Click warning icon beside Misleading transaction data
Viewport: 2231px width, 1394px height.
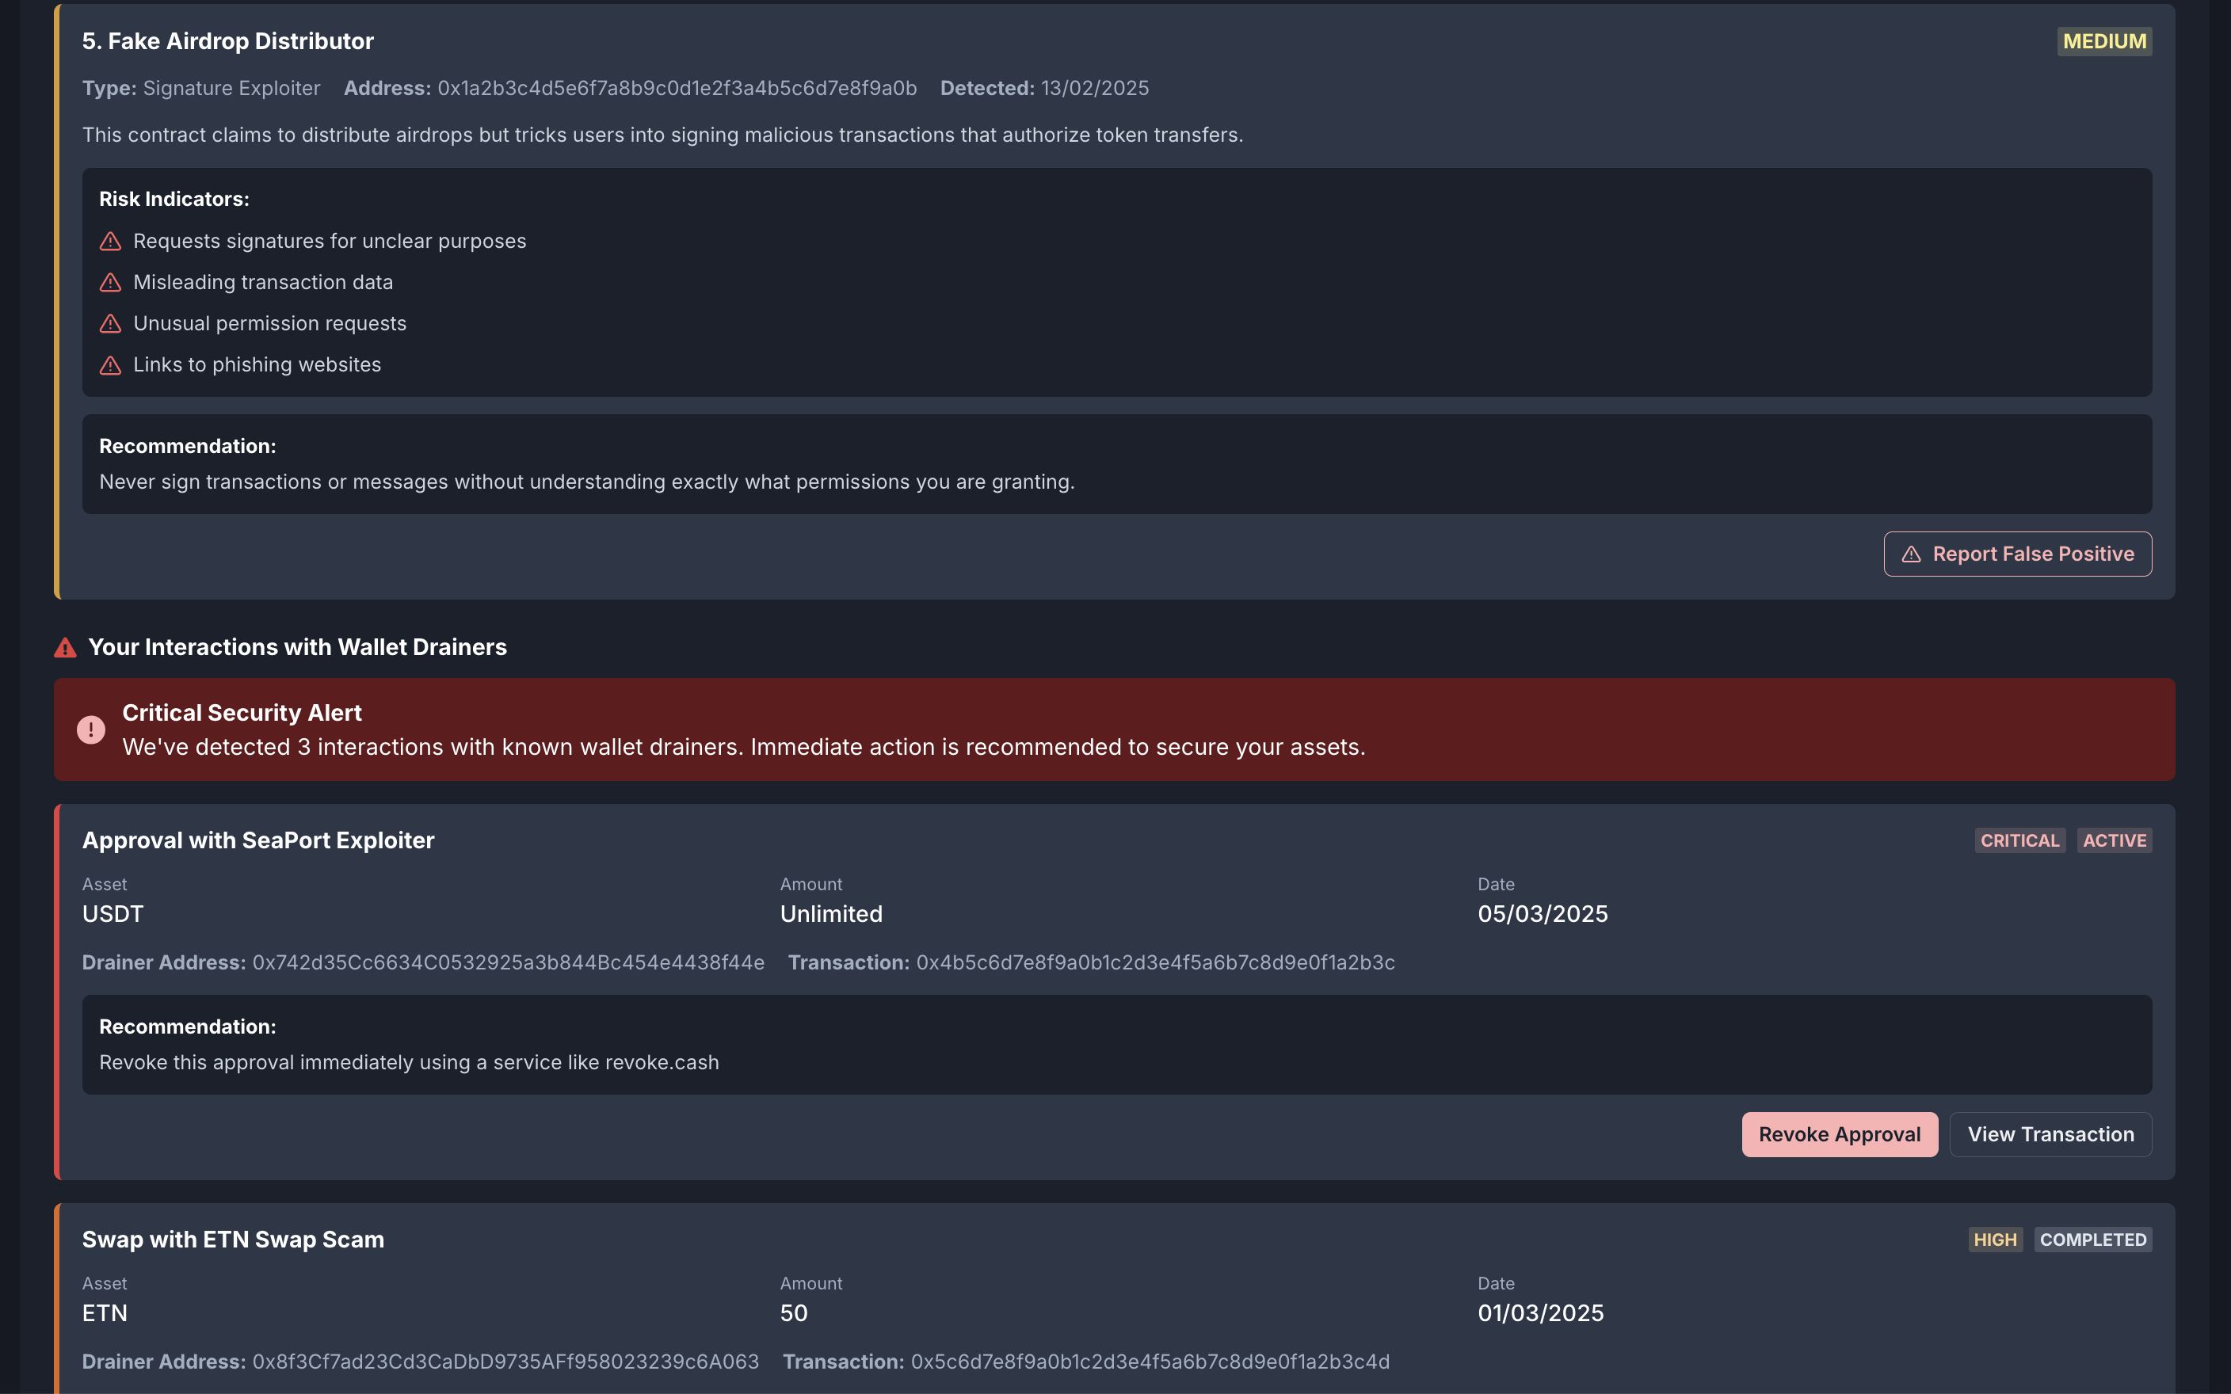click(x=111, y=282)
